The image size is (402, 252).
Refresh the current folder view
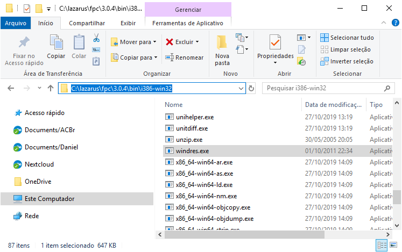point(251,88)
